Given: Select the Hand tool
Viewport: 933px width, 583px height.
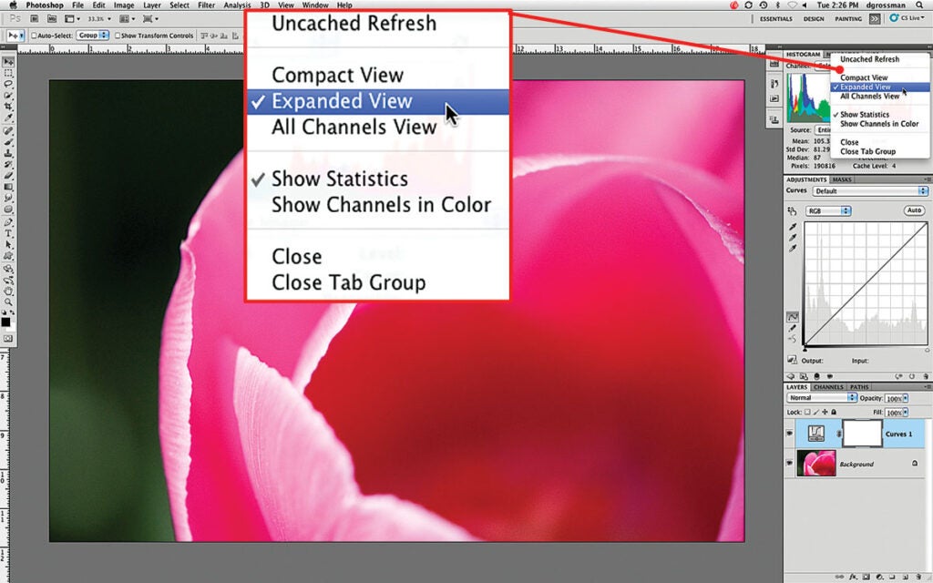Looking at the screenshot, I should (8, 291).
